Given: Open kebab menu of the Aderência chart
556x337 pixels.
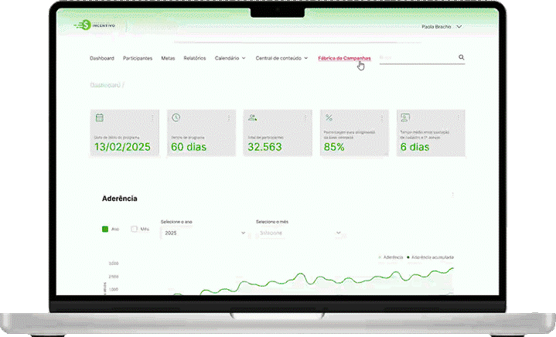Looking at the screenshot, I should click(453, 196).
